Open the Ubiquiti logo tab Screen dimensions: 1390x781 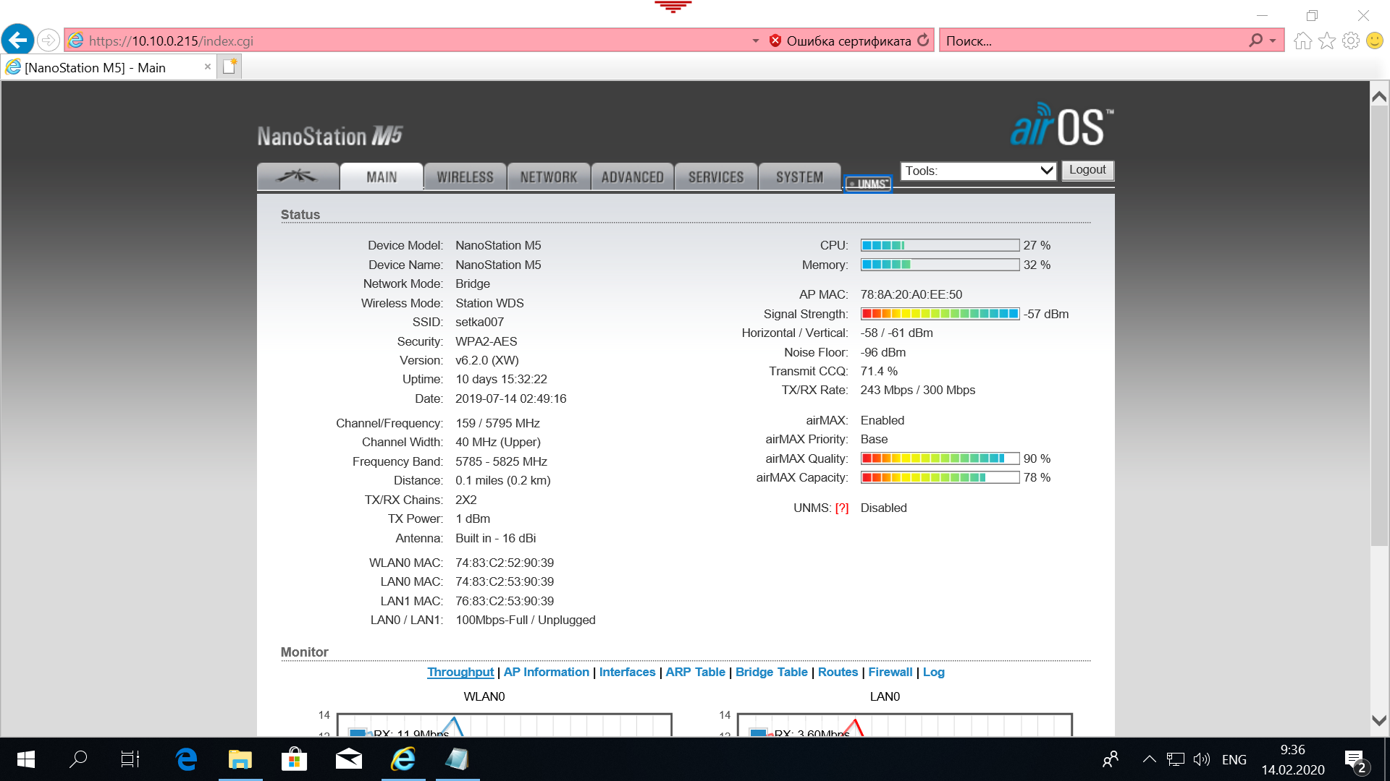point(298,176)
